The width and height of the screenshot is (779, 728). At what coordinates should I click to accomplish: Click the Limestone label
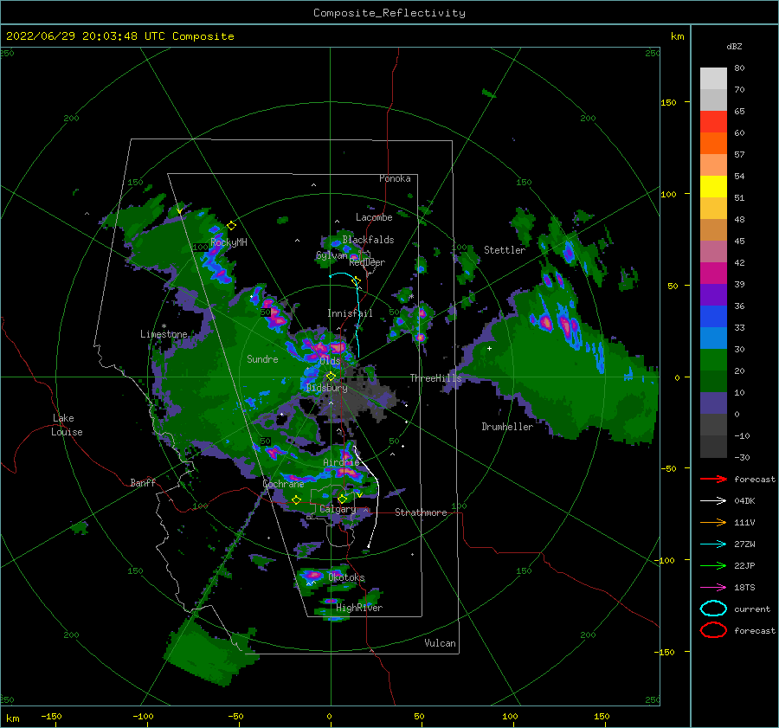tap(164, 334)
